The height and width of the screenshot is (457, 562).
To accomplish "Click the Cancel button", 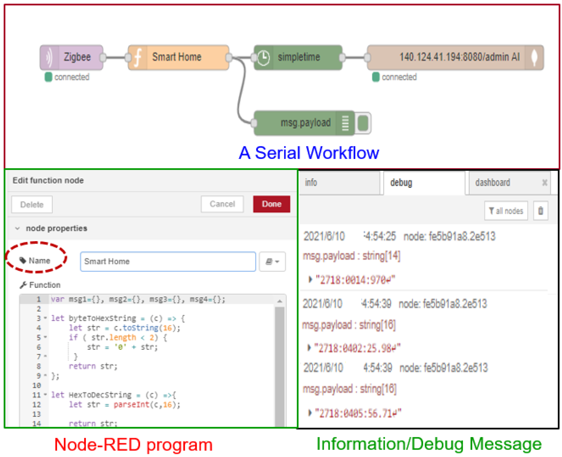I will tap(222, 204).
